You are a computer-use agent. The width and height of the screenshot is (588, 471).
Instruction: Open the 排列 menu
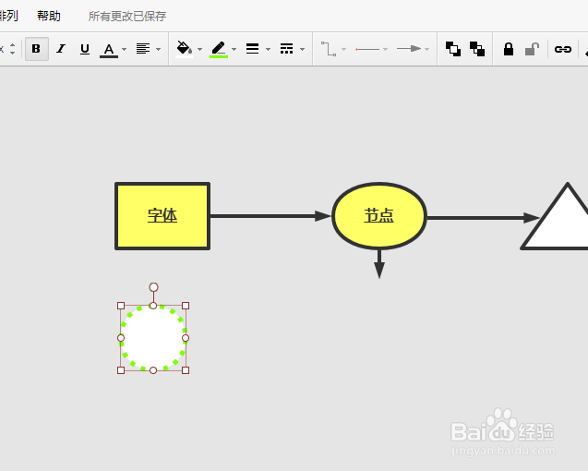[x=8, y=16]
